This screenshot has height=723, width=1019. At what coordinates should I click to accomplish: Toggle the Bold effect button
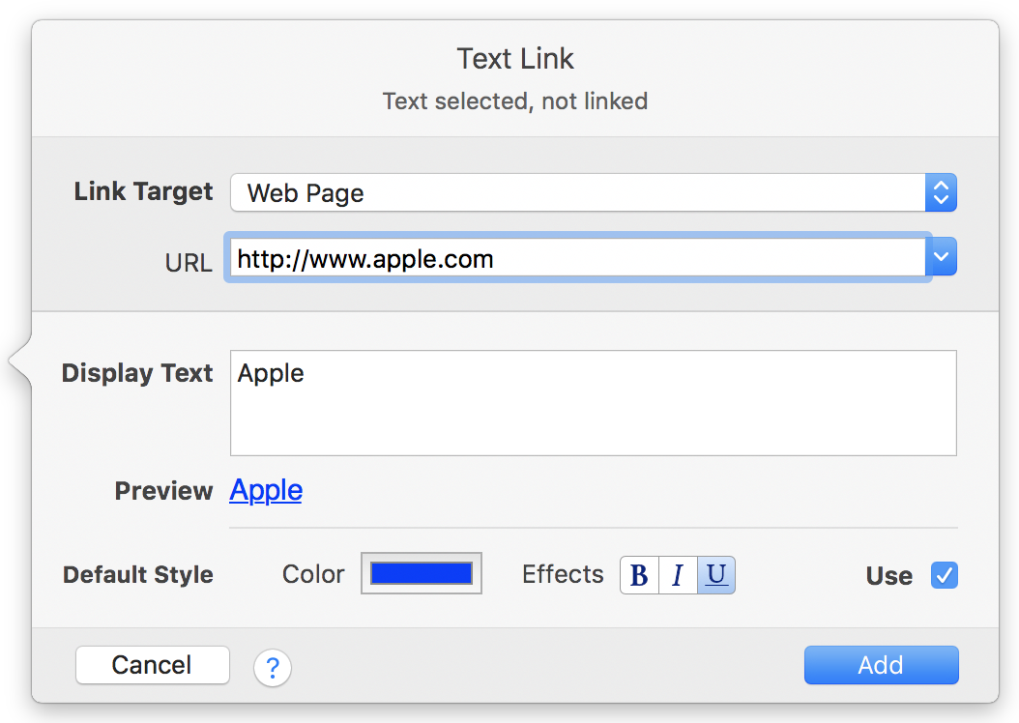tap(639, 575)
